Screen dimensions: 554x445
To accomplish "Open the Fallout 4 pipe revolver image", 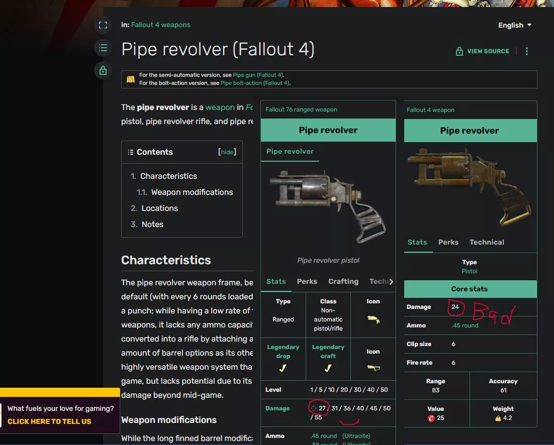I will [469, 187].
